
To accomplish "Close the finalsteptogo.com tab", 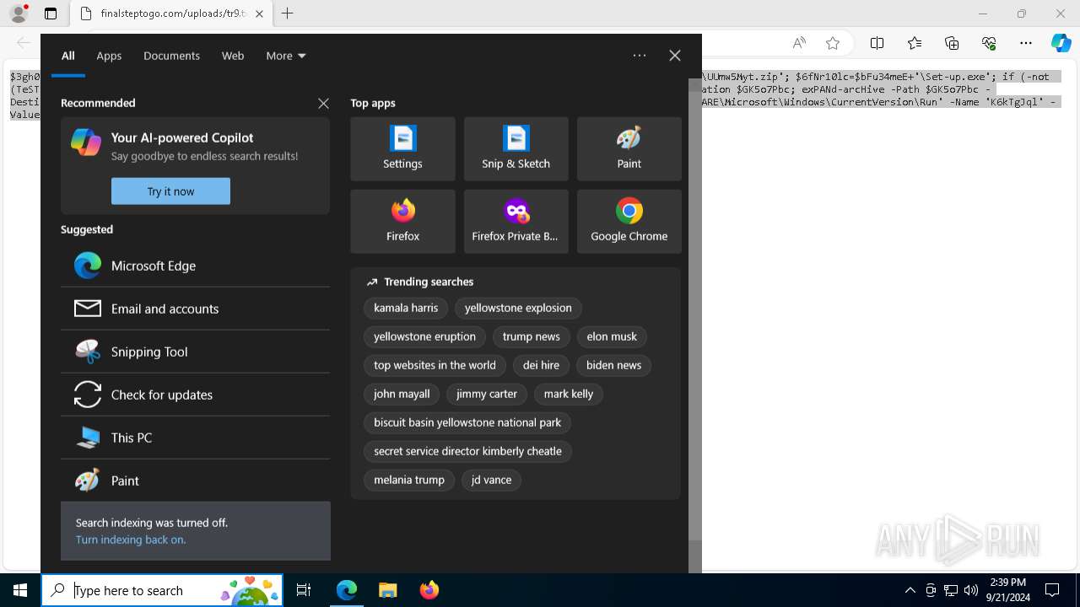I will click(x=259, y=13).
